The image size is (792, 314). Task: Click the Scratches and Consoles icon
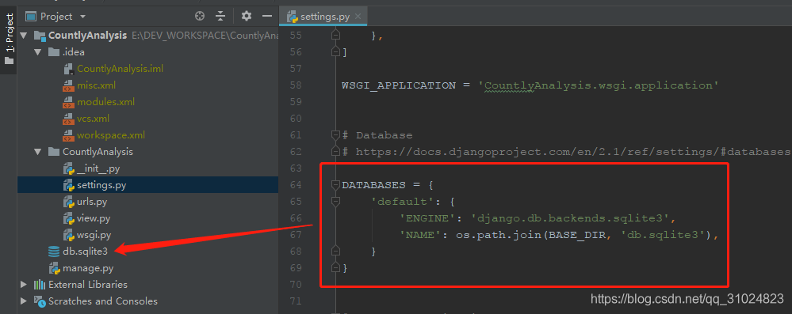tap(40, 301)
